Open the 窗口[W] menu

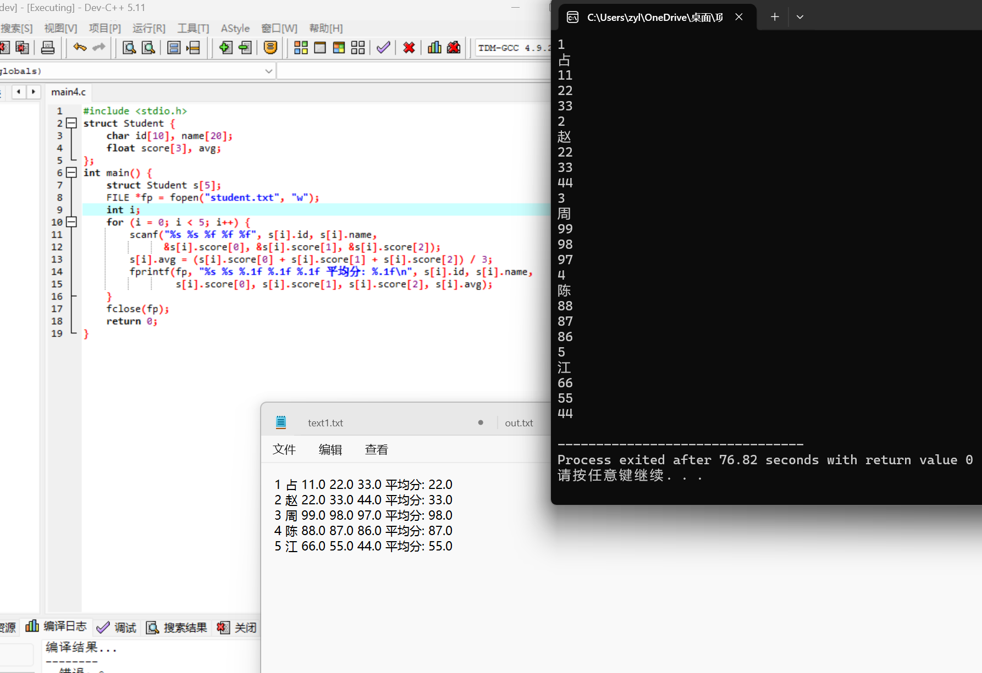(x=279, y=29)
